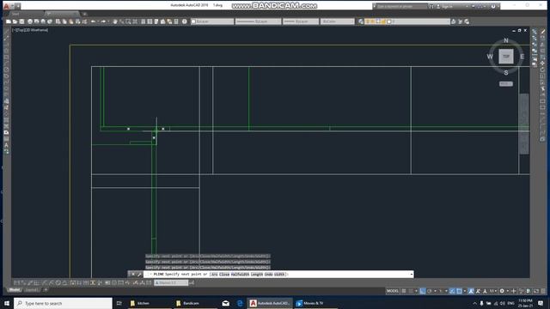Open the ByLayer lineweight control dropdown
The height and width of the screenshot is (309, 550).
[301, 21]
